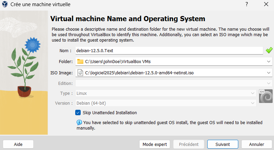Click Suivant to continue
This screenshot has height=150, width=274.
coord(223,145)
